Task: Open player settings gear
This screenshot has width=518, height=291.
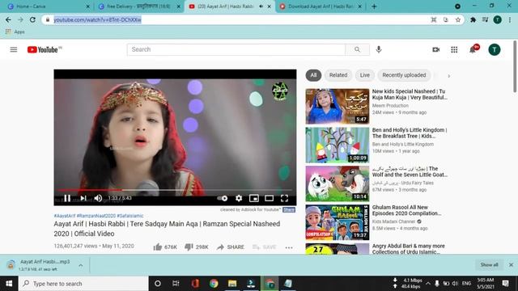Action: pos(239,198)
